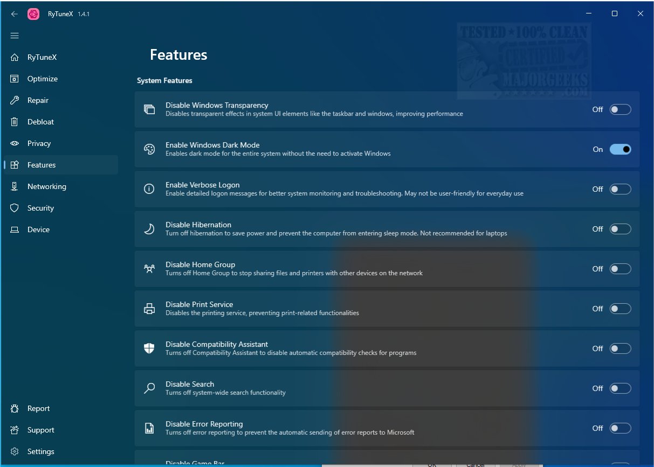Viewport: 654px width, 467px height.
Task: Open the Support page label
Action: (40, 430)
